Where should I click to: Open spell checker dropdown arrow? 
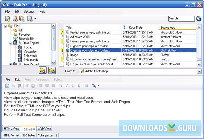pos(98,86)
